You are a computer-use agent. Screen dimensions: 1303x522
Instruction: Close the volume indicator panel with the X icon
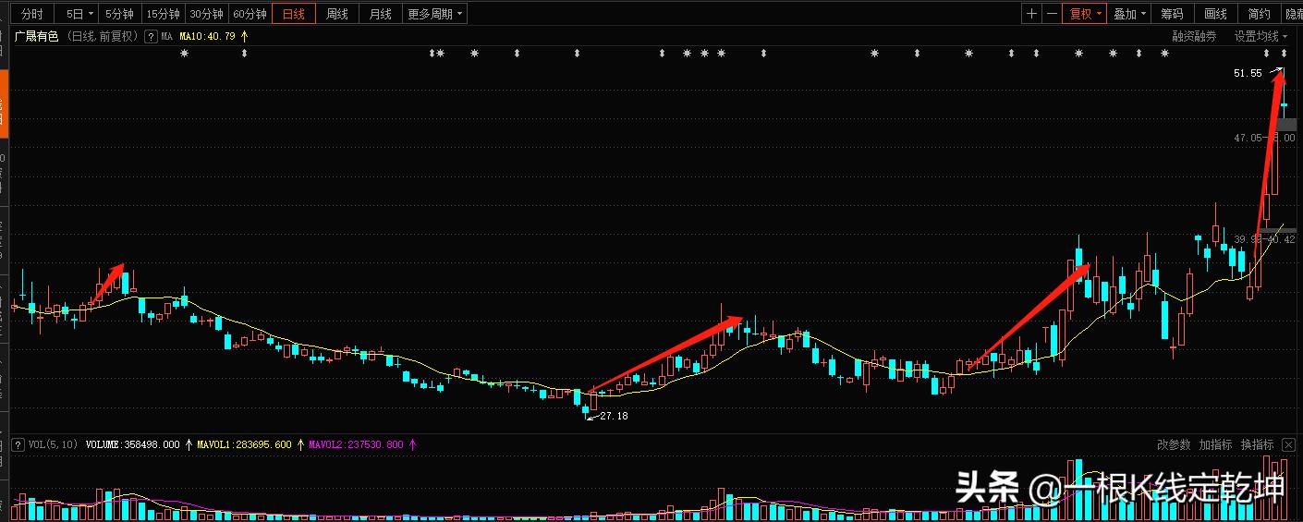click(x=1289, y=444)
